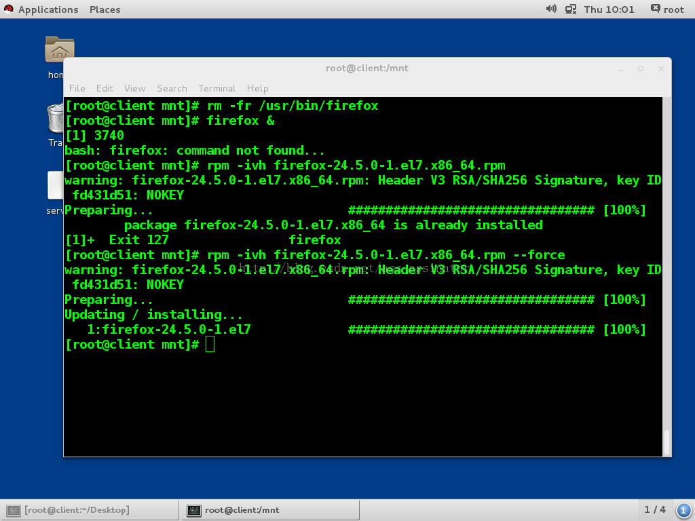The width and height of the screenshot is (695, 521).
Task: Open the terminal Help menu
Action: coord(257,88)
